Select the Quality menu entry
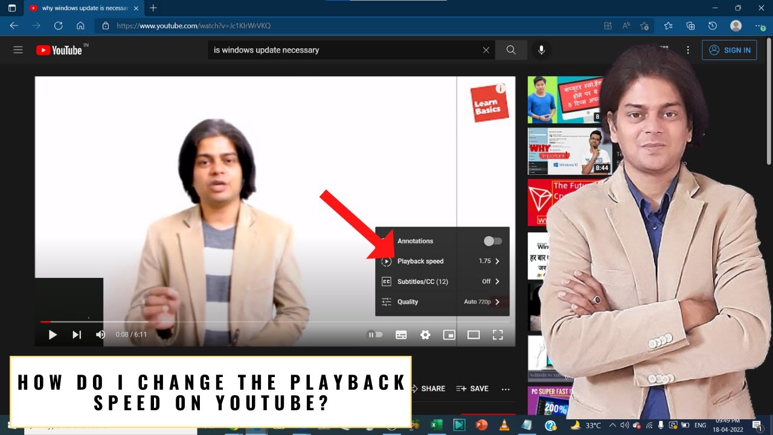 pos(442,302)
